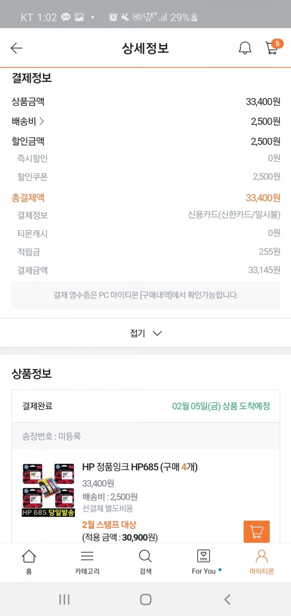This screenshot has height=616, width=291.
Task: Open shopping cart with 5 items
Action: pyautogui.click(x=272, y=48)
